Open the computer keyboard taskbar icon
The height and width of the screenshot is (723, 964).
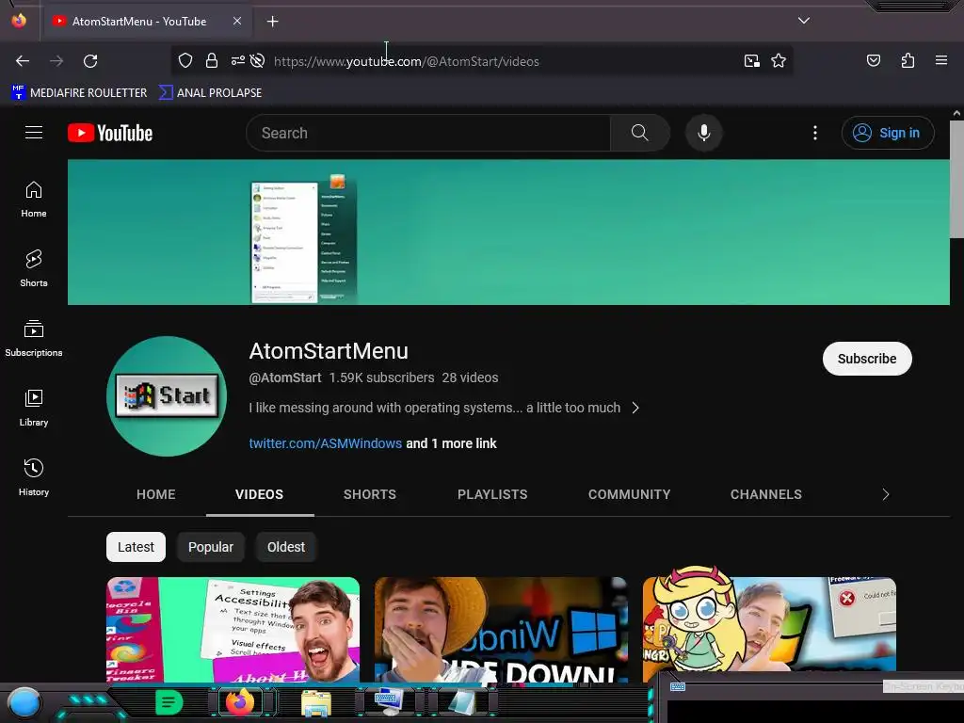click(388, 701)
